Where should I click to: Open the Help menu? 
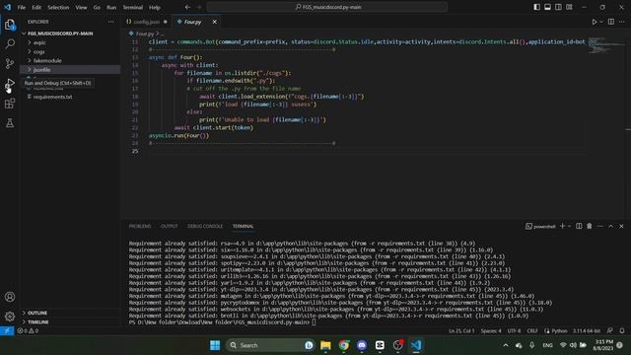pos(155,7)
